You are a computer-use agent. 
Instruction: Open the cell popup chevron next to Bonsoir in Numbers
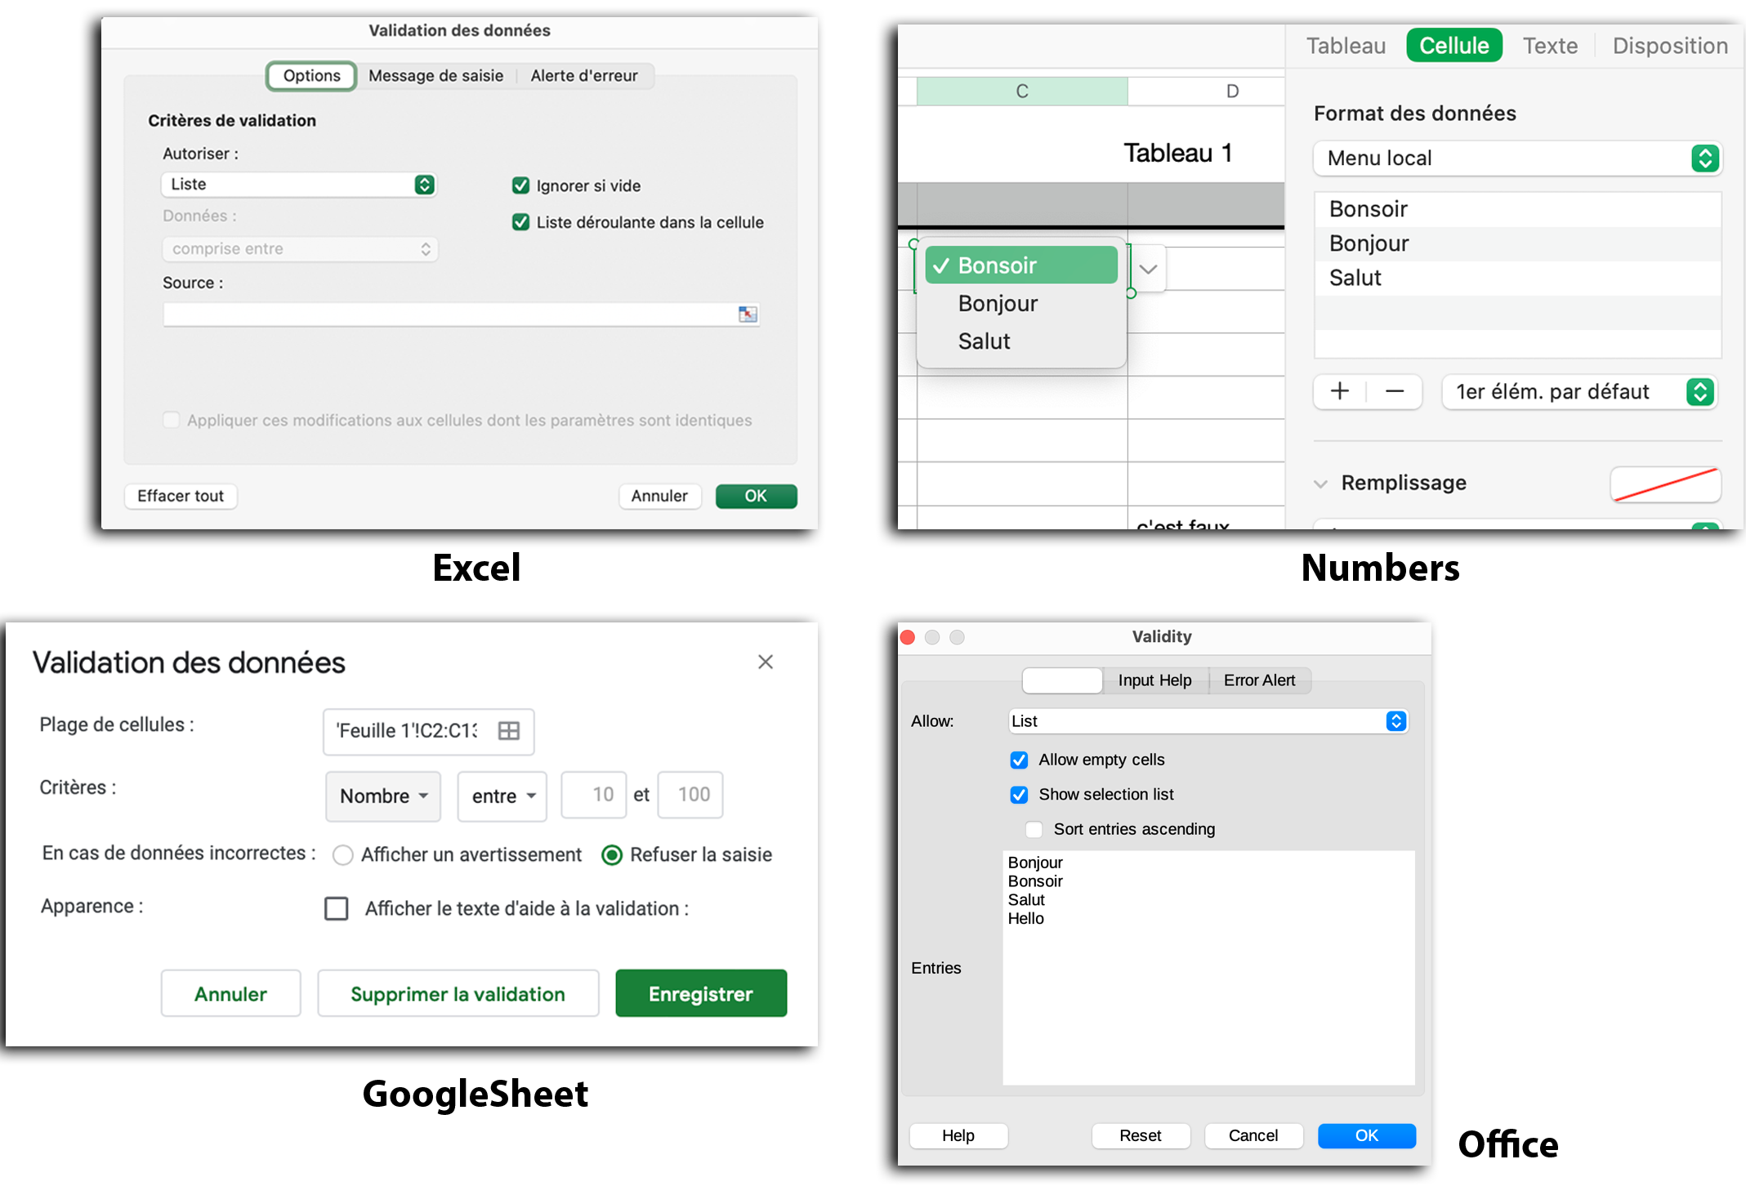[1148, 269]
